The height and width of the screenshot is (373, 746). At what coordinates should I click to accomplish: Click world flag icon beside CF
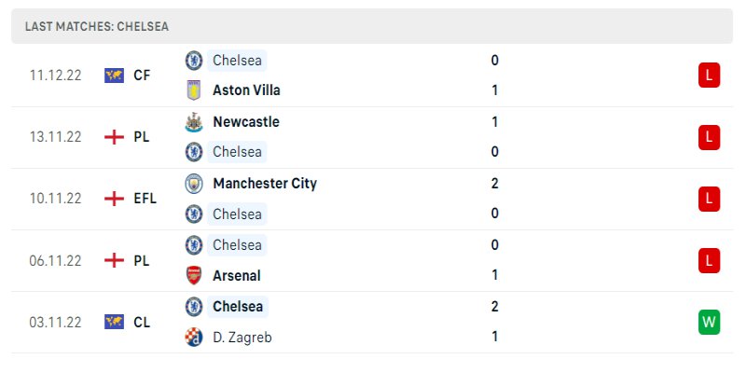tap(114, 76)
